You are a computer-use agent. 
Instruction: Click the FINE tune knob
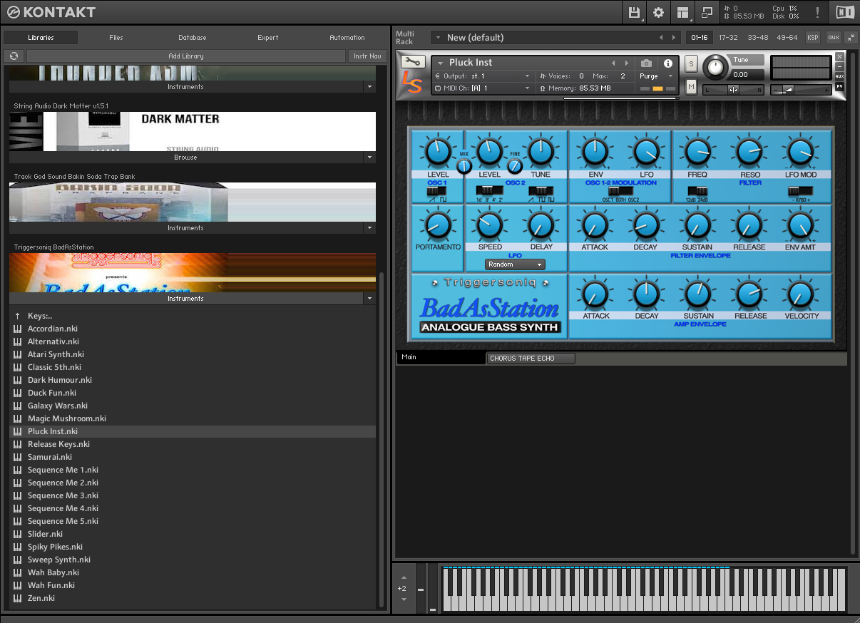click(515, 166)
